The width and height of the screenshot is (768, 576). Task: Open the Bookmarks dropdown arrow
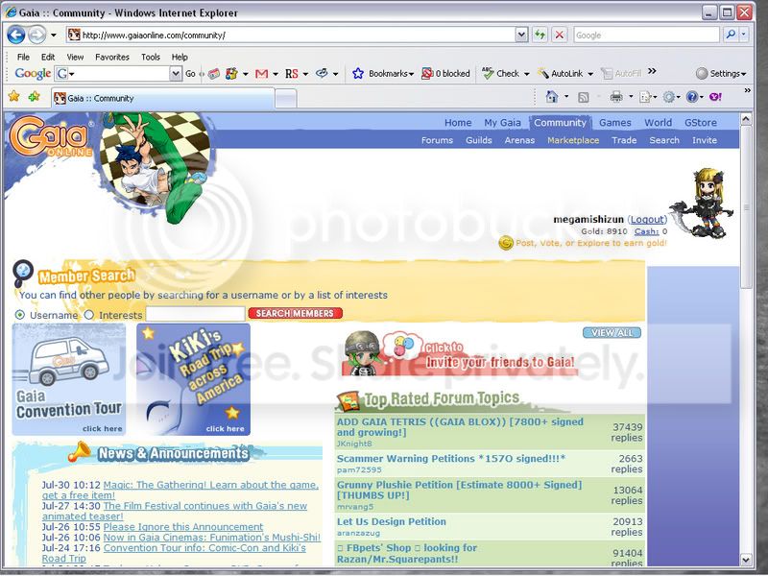412,74
